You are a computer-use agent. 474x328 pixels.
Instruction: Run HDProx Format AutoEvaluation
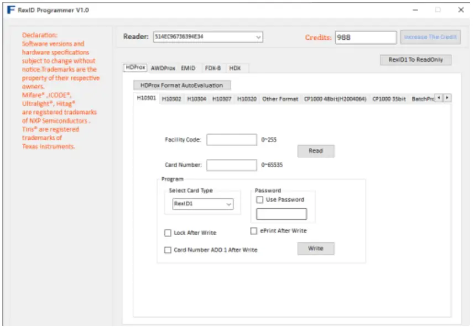pyautogui.click(x=182, y=86)
